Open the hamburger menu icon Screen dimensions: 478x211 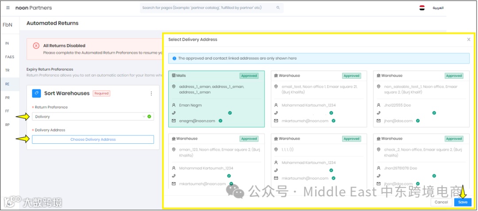(8, 8)
